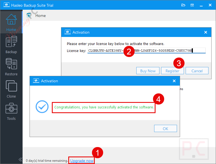Click the Buy Now button

tap(148, 71)
